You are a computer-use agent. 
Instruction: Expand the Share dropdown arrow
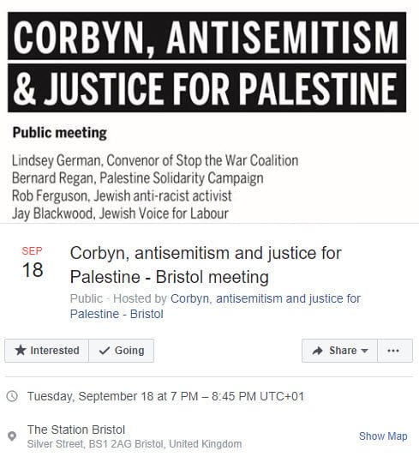(364, 351)
